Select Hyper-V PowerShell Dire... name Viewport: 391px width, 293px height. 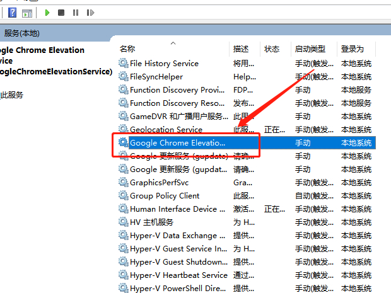(178, 288)
